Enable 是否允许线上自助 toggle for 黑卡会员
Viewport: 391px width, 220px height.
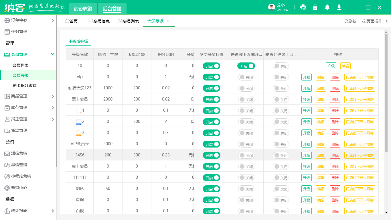[x=281, y=99]
